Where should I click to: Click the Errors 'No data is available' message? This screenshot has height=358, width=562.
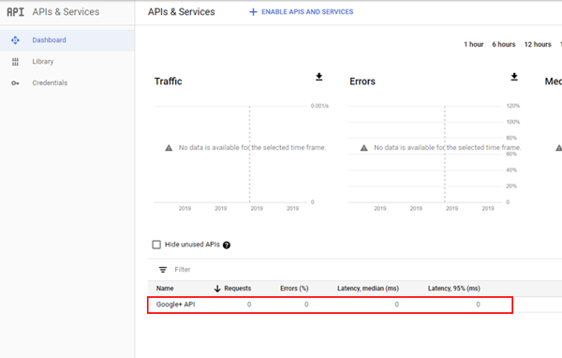pos(448,147)
